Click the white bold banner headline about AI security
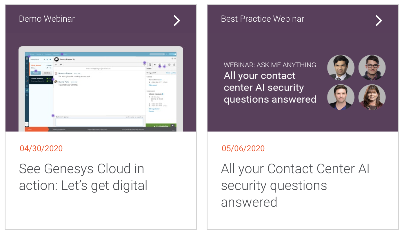404x233 pixels. pos(270,88)
